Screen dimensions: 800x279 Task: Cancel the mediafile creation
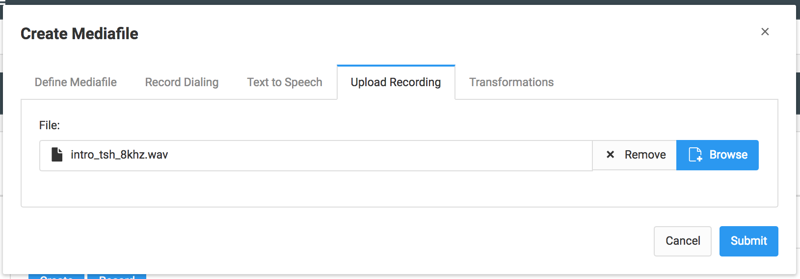683,241
